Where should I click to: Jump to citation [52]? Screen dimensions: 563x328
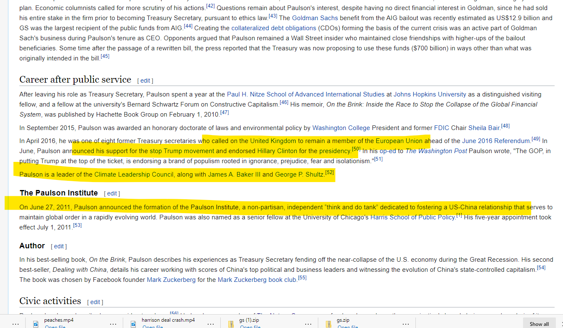tap(330, 172)
